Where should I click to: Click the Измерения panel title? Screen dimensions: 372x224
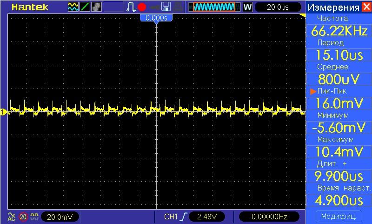pyautogui.click(x=333, y=7)
